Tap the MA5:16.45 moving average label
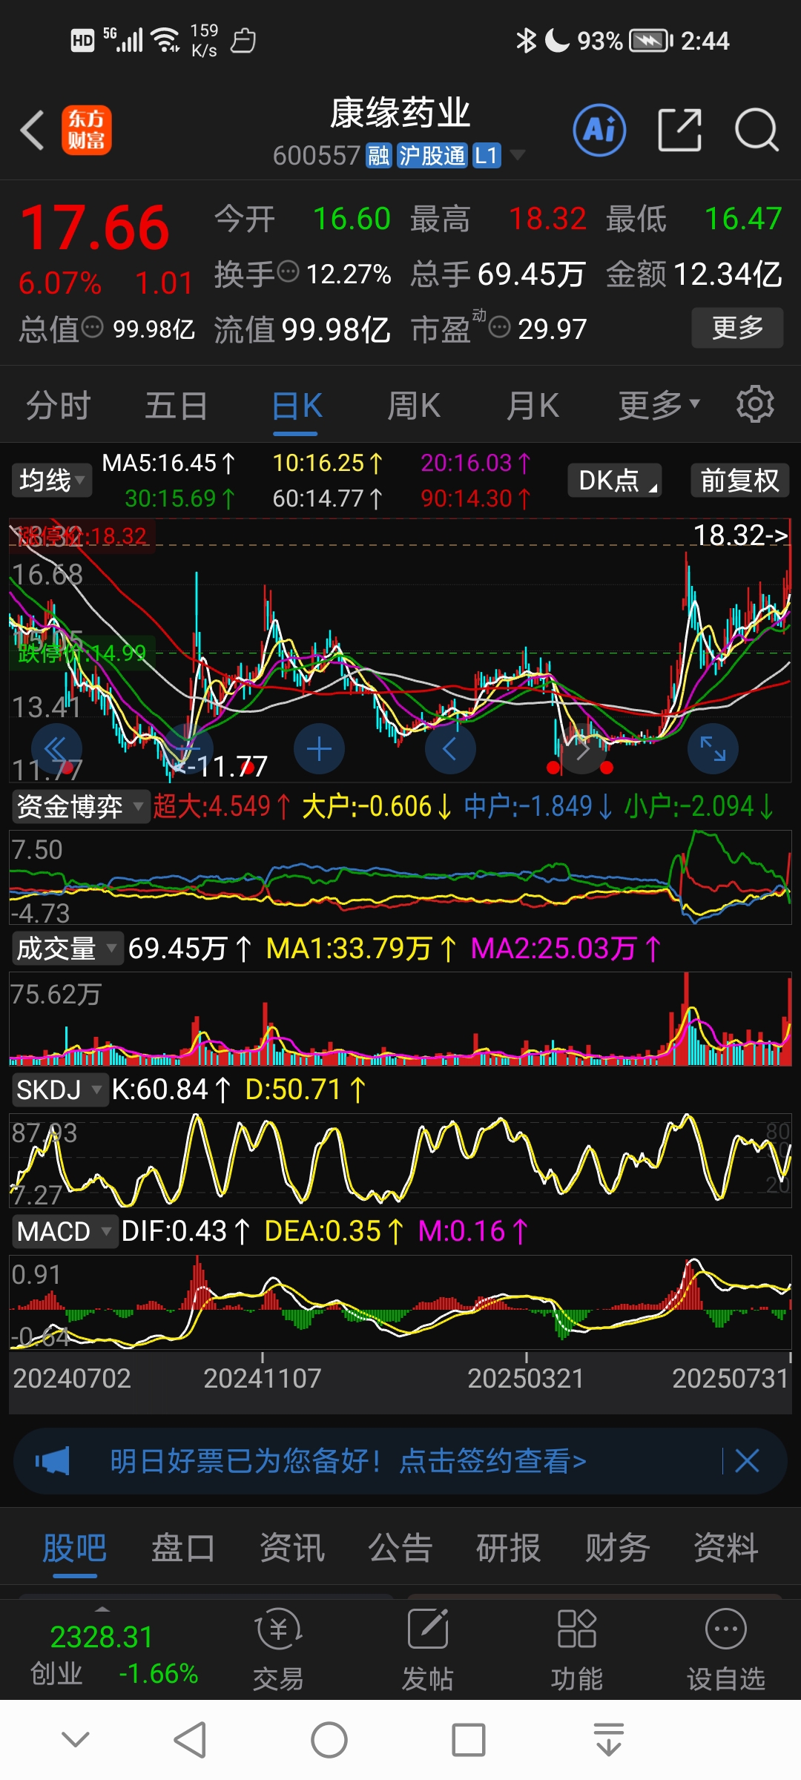Viewport: 801px width, 1780px height. pos(168,464)
